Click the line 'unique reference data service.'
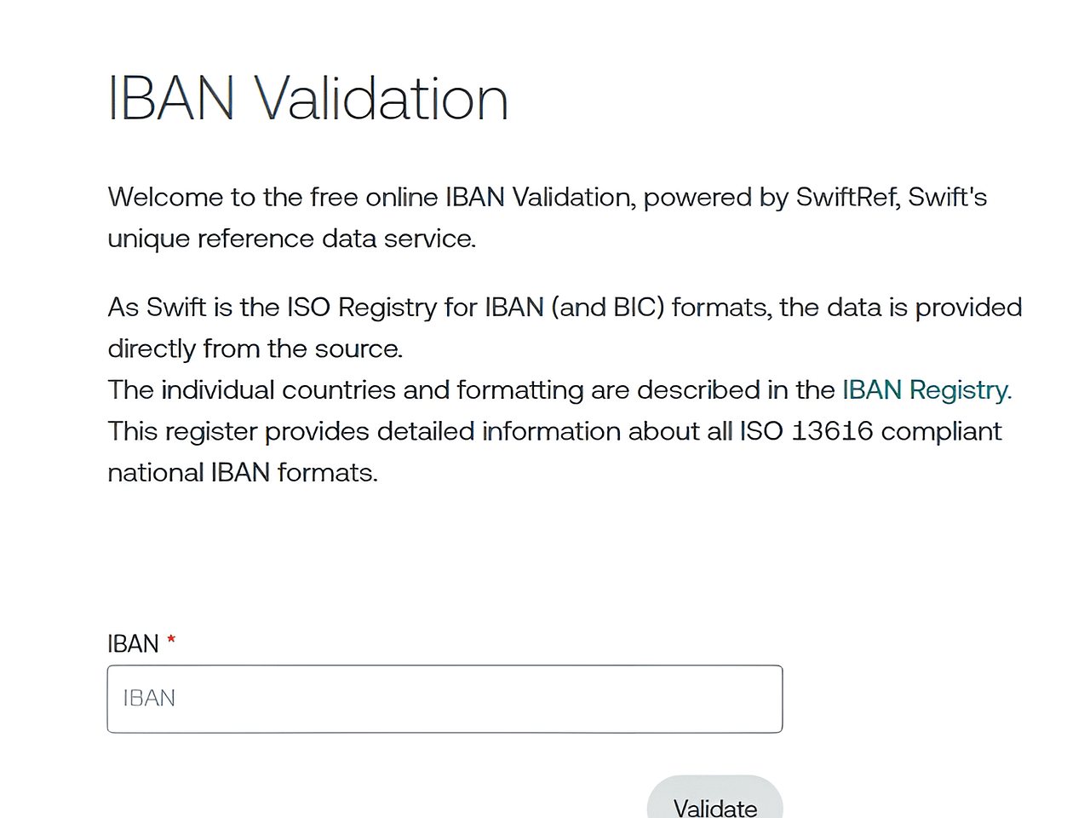This screenshot has height=818, width=1090. click(x=291, y=239)
